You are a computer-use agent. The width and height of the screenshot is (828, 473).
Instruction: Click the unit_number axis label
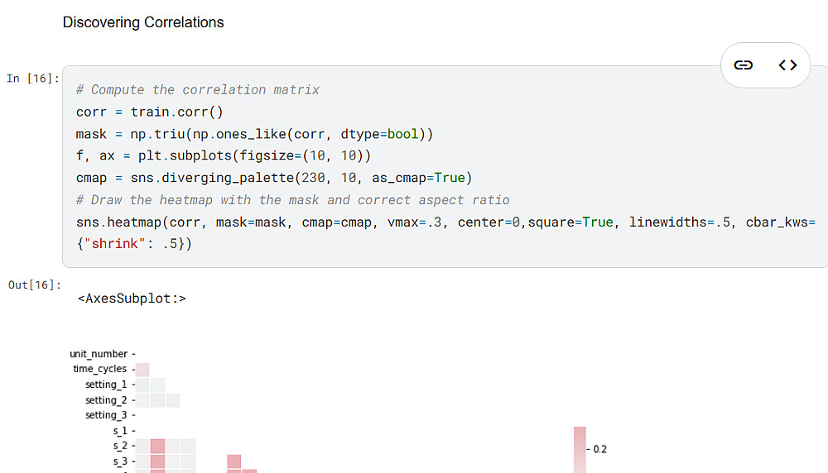click(98, 354)
